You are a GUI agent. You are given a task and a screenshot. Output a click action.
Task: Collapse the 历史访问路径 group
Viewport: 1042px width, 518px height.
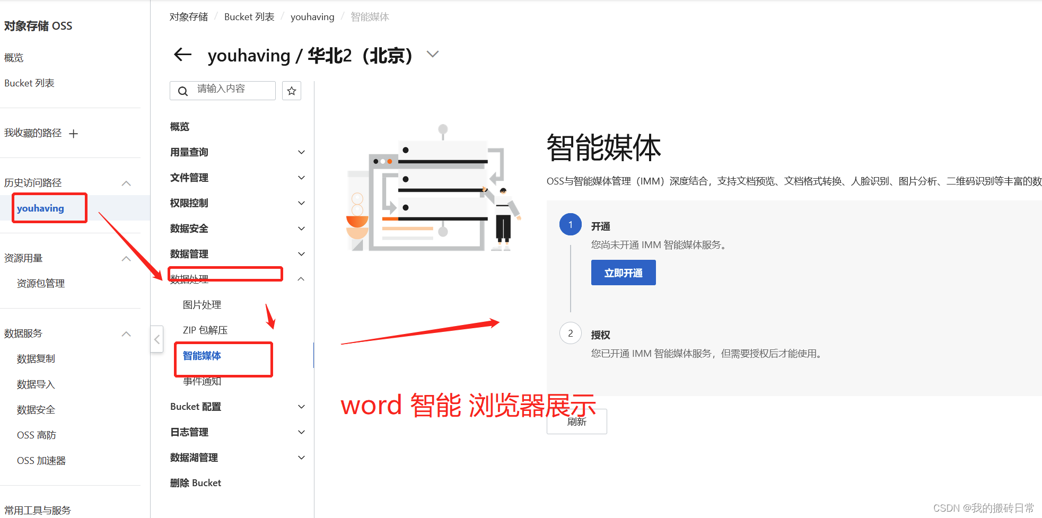point(126,182)
